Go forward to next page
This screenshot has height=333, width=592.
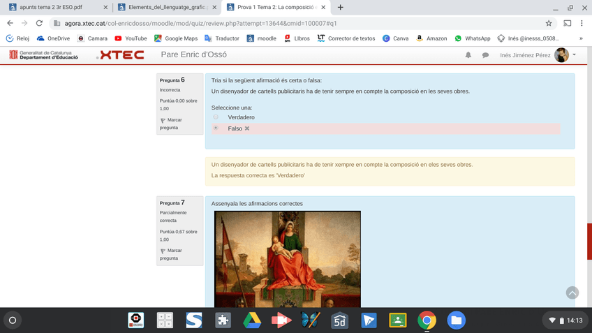(24, 23)
